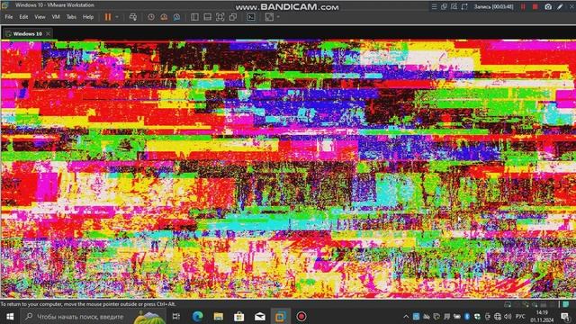576x324 pixels.
Task: Expand the power options dropdown arrow
Action: tap(117, 17)
